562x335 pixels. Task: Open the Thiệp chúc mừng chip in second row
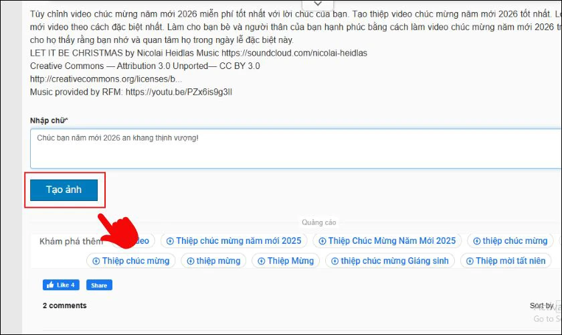tap(131, 261)
